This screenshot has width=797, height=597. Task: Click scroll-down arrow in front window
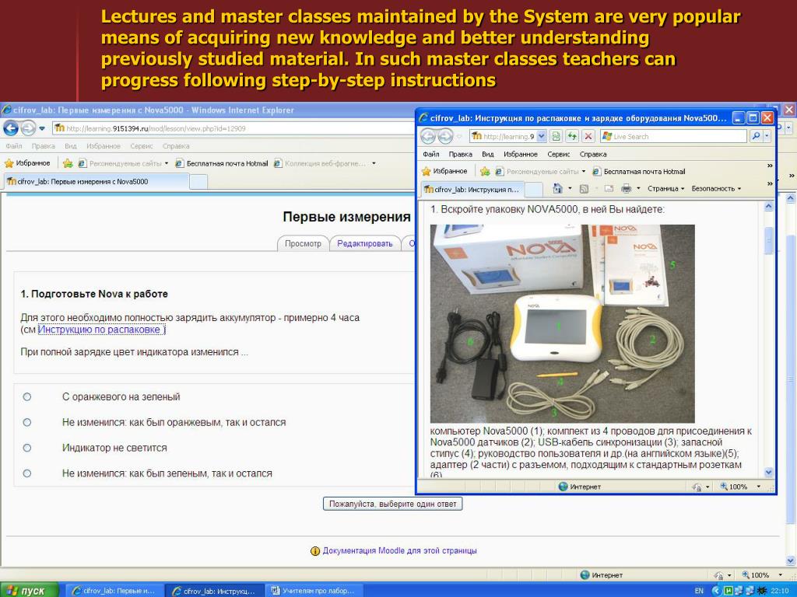[768, 472]
